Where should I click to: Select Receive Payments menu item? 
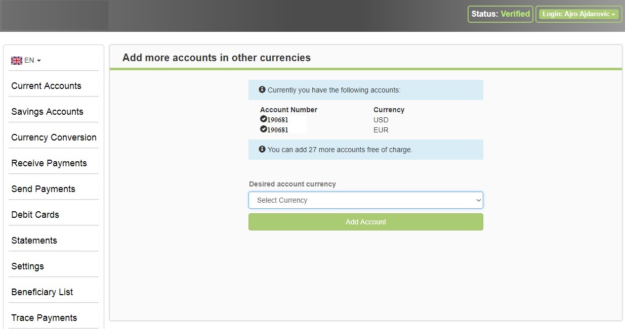click(49, 163)
